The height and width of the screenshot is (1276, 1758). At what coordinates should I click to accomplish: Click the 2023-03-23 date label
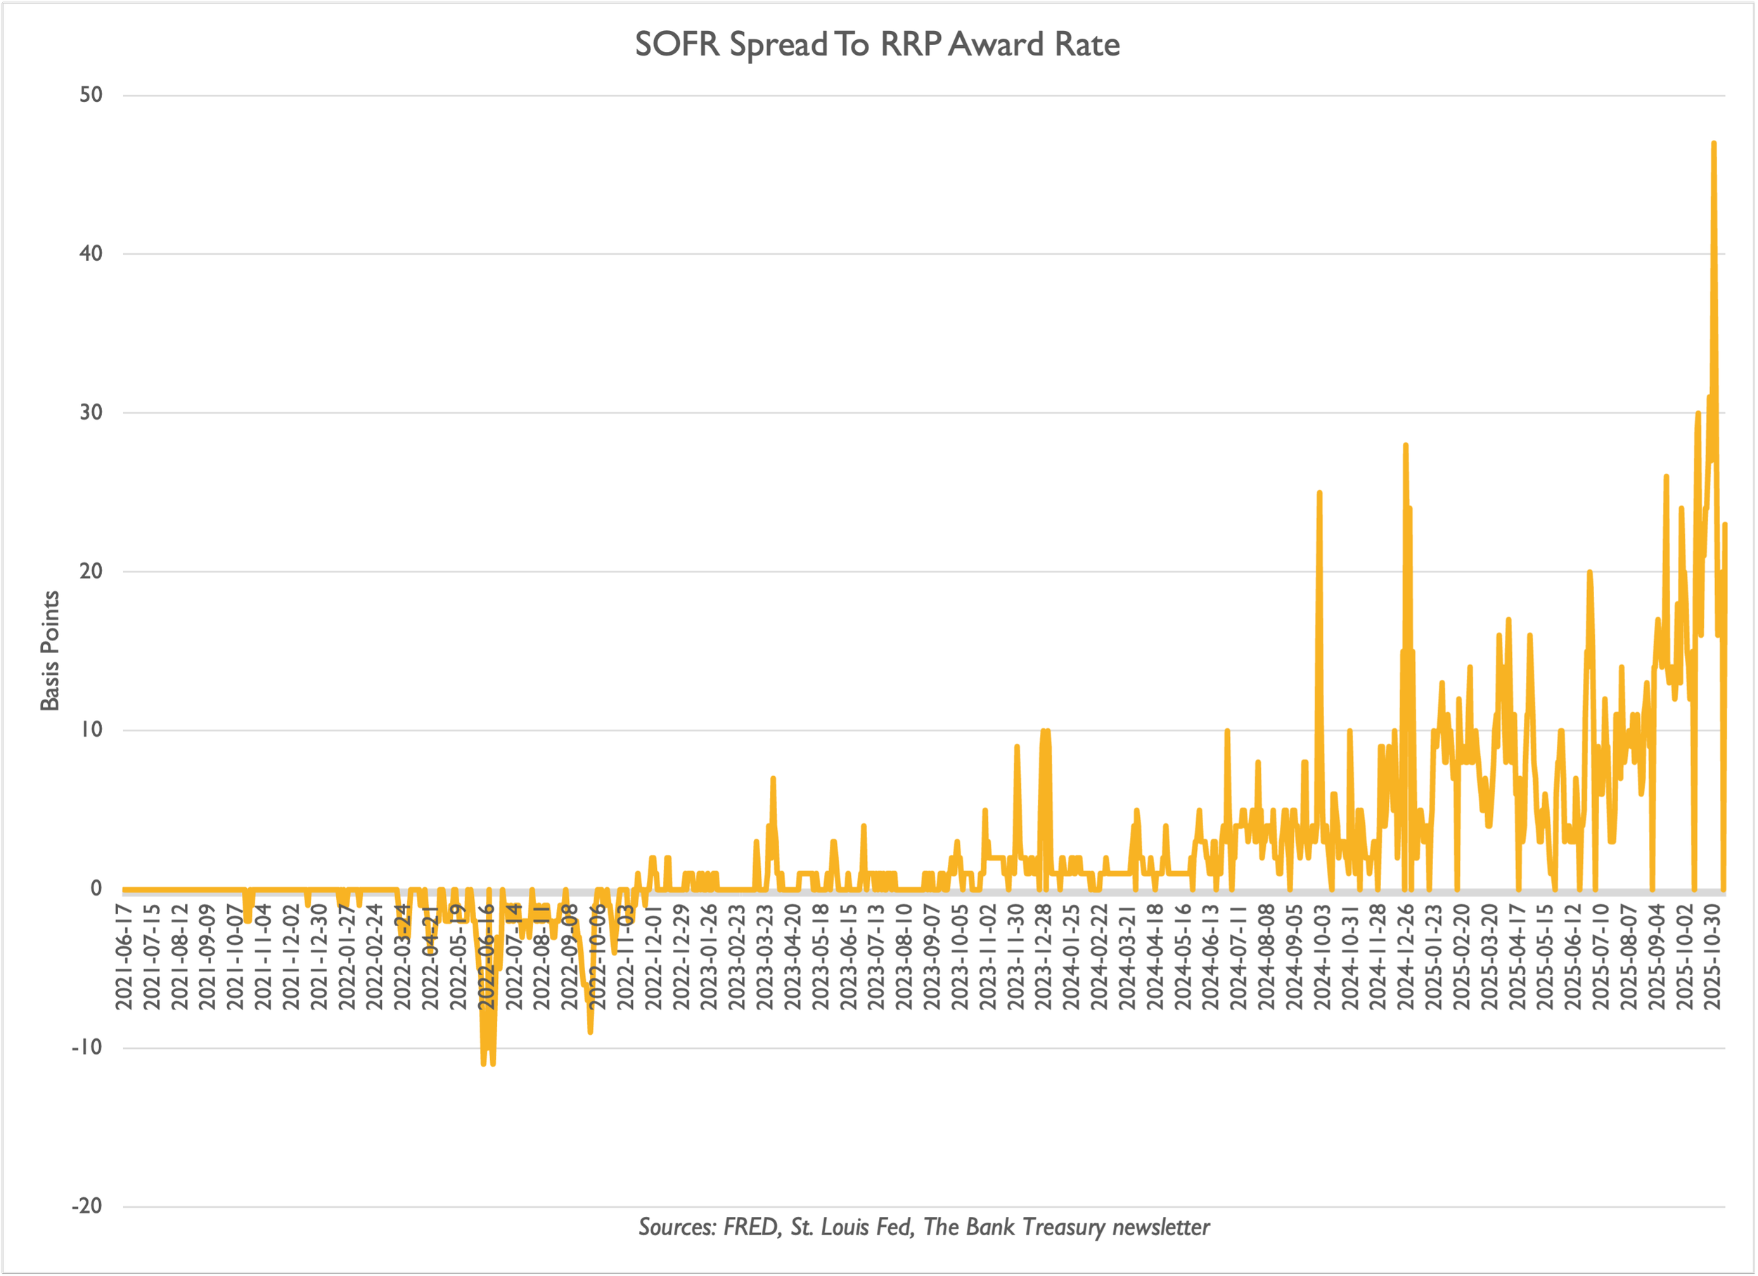765,957
